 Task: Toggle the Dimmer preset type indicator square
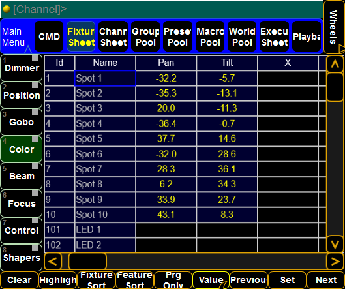coord(35,57)
